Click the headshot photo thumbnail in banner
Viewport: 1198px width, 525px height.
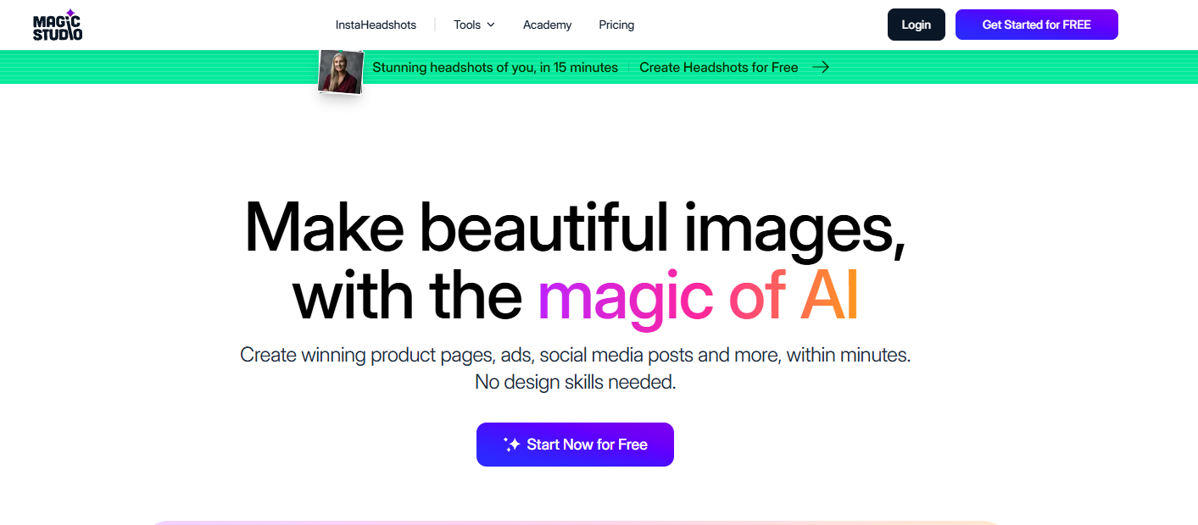[x=341, y=70]
